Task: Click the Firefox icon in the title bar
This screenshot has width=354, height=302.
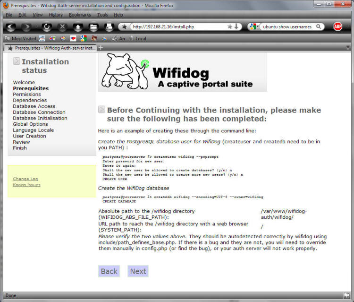Action: [x=6, y=5]
